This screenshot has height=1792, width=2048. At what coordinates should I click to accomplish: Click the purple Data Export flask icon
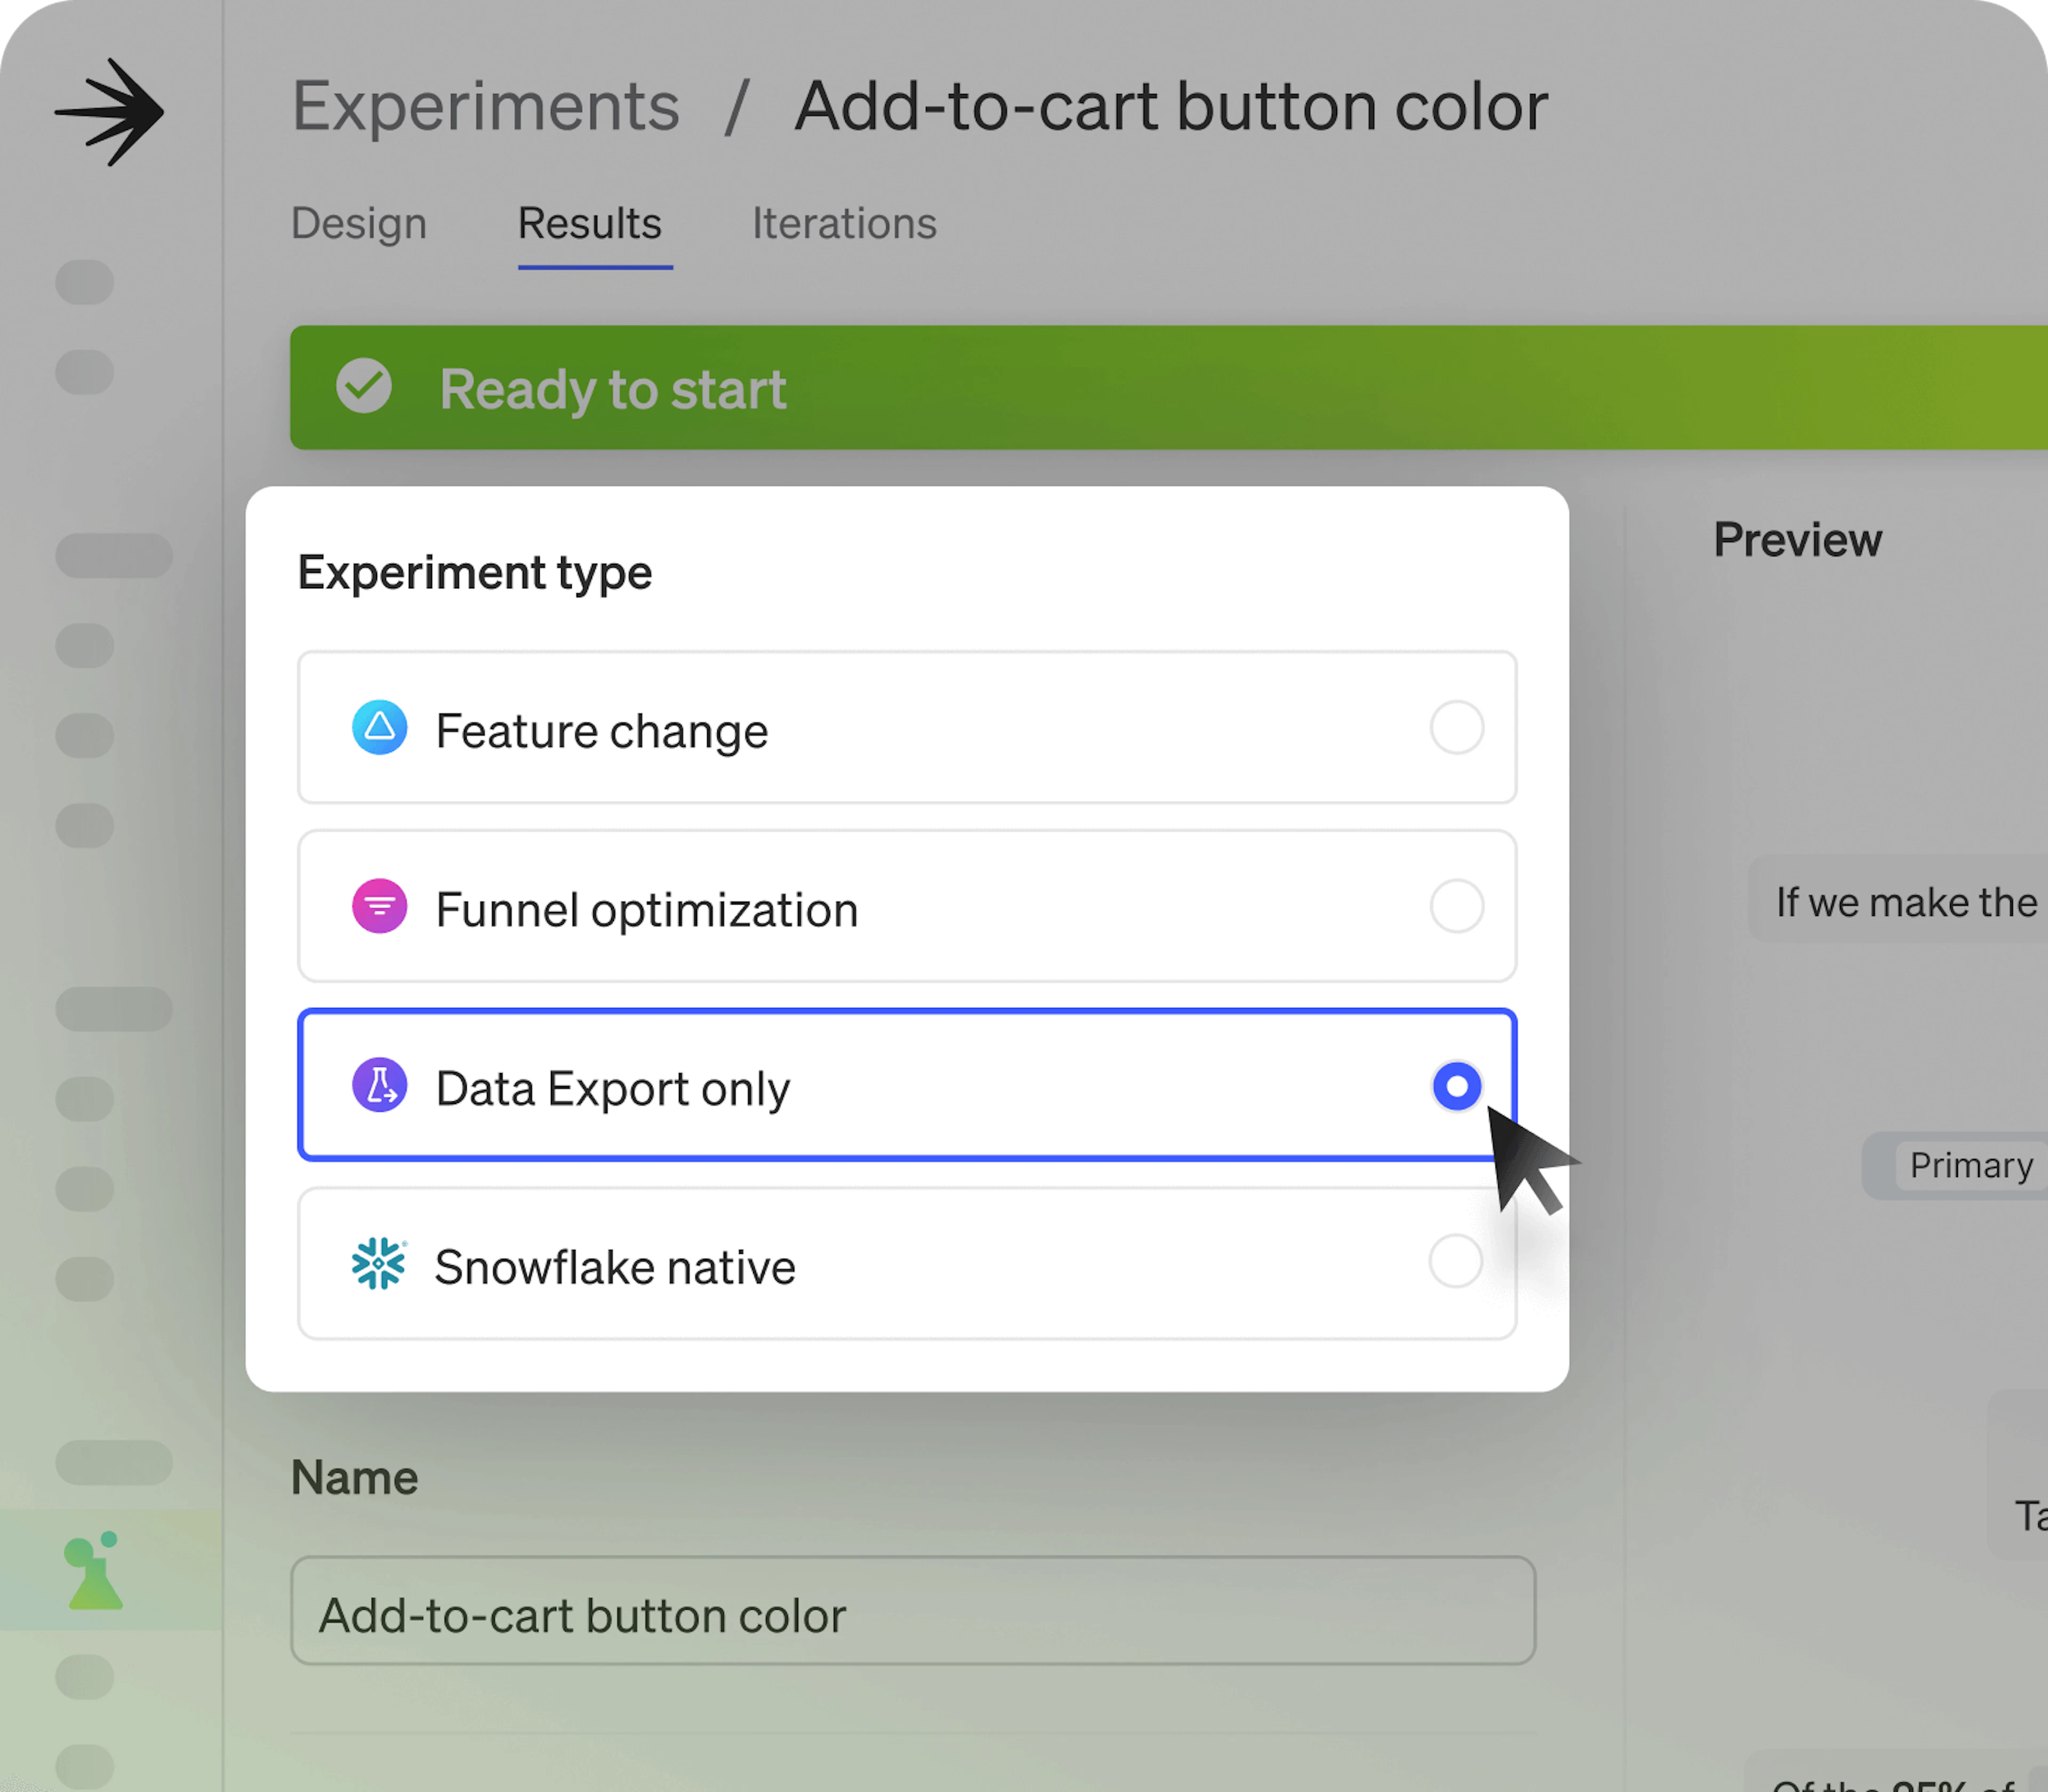click(379, 1085)
